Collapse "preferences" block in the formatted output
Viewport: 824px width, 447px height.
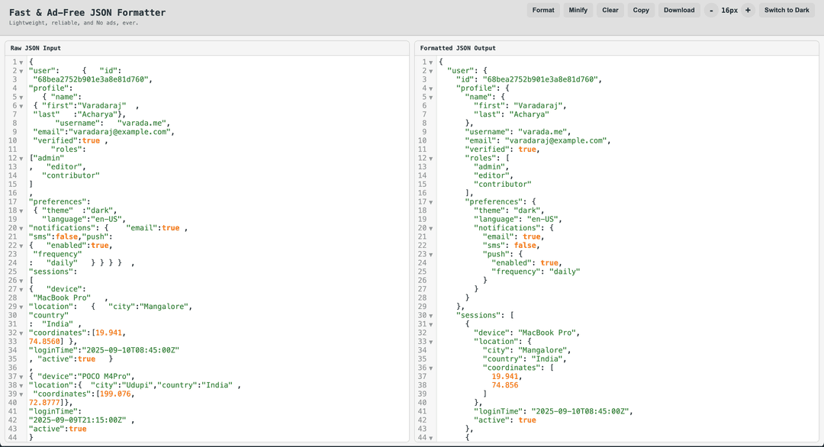431,202
